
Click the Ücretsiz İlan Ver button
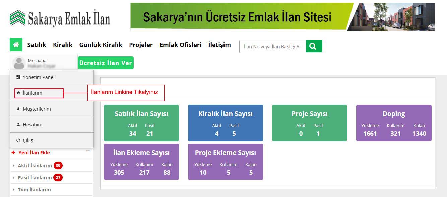(106, 62)
